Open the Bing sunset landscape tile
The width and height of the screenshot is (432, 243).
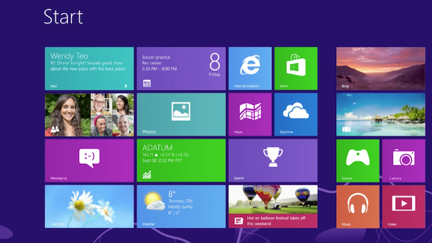pos(381,68)
